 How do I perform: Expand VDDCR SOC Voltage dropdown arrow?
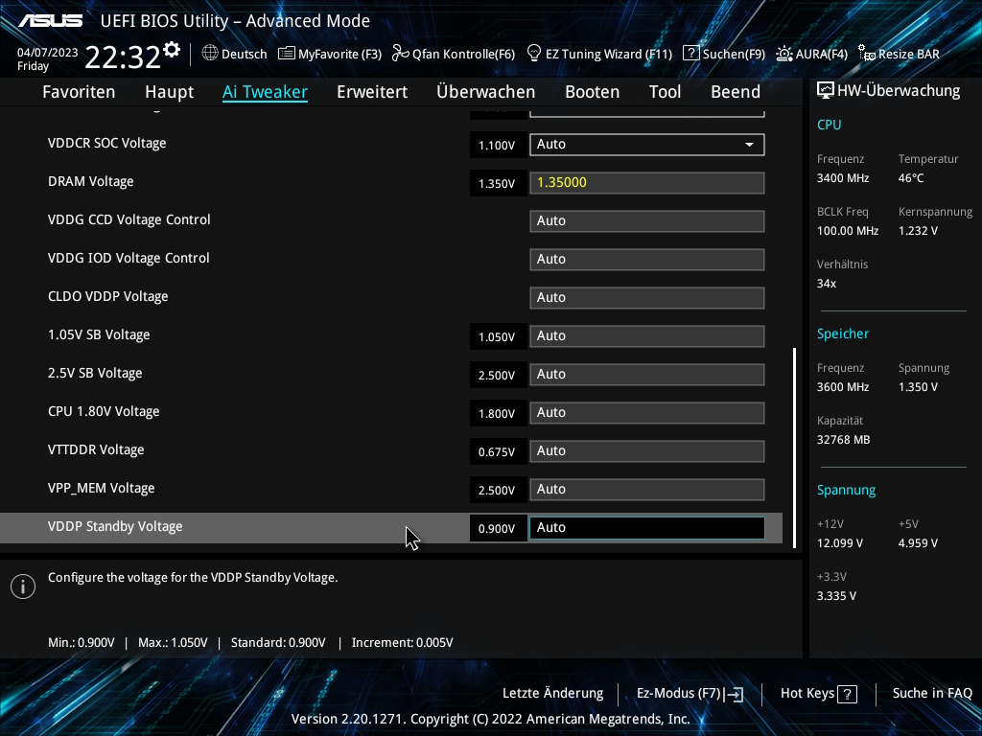click(x=749, y=145)
